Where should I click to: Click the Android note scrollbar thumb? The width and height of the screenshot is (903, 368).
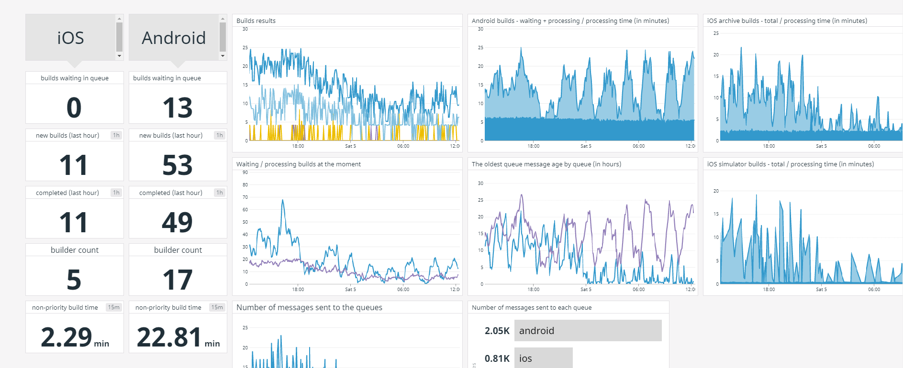click(223, 37)
